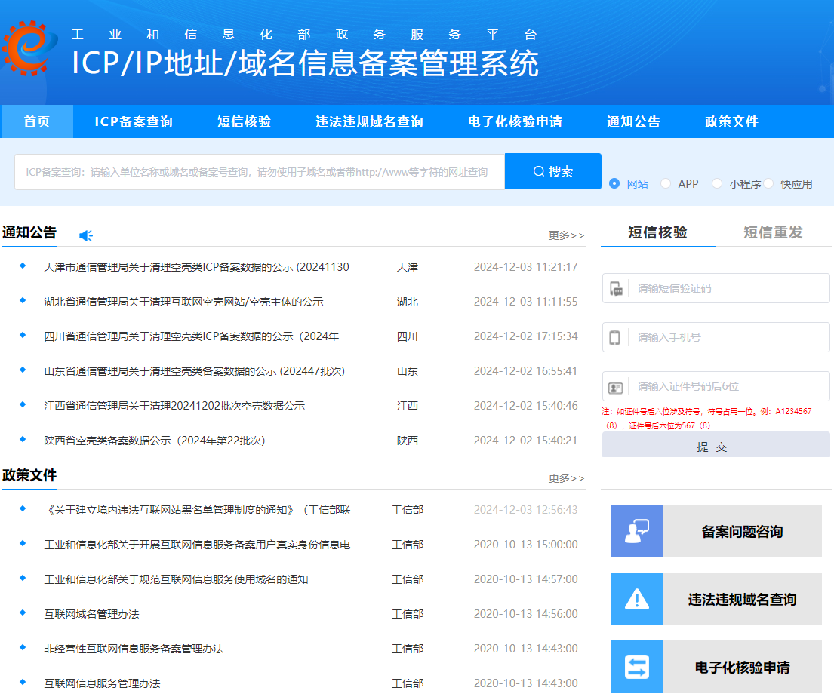834x697 pixels.
Task: Open the 违法违规域名查询 side button
Action: [716, 599]
